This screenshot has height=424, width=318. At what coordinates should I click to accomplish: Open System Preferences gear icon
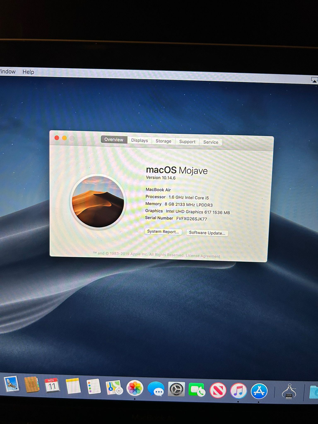pos(176,389)
